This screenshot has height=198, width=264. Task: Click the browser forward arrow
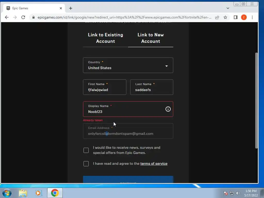coord(15,17)
